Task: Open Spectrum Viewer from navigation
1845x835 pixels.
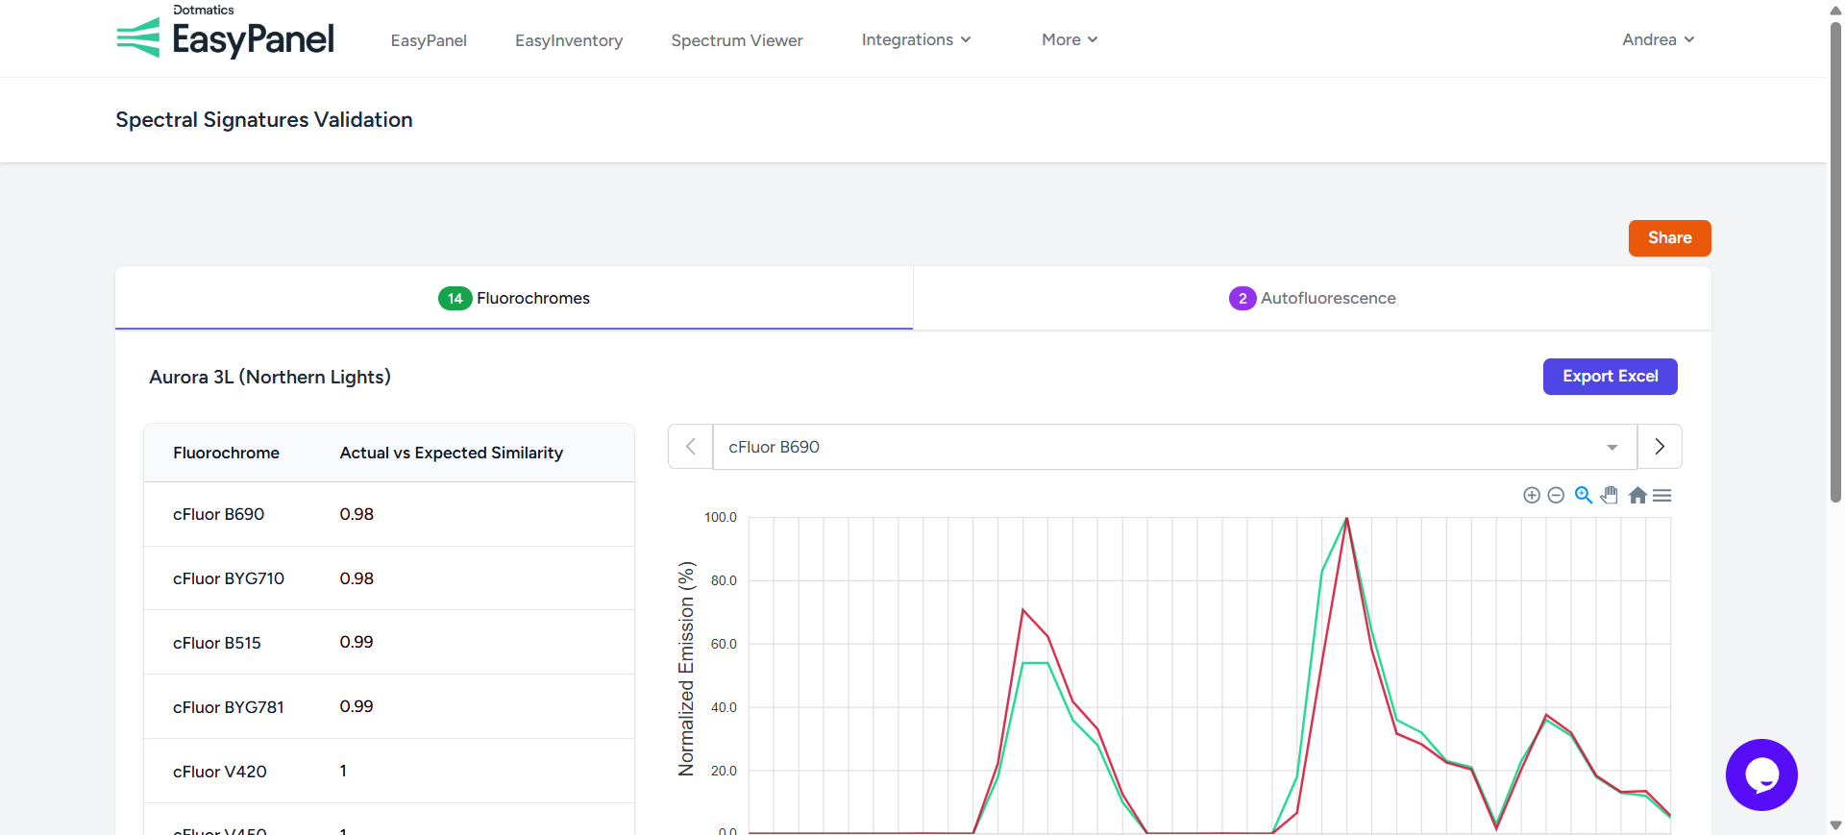Action: tap(736, 40)
